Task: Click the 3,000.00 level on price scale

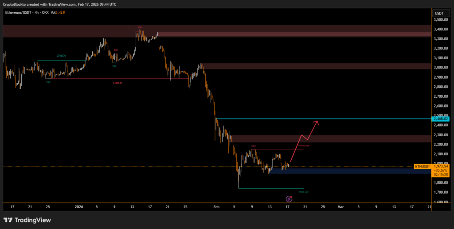Action: coord(440,68)
